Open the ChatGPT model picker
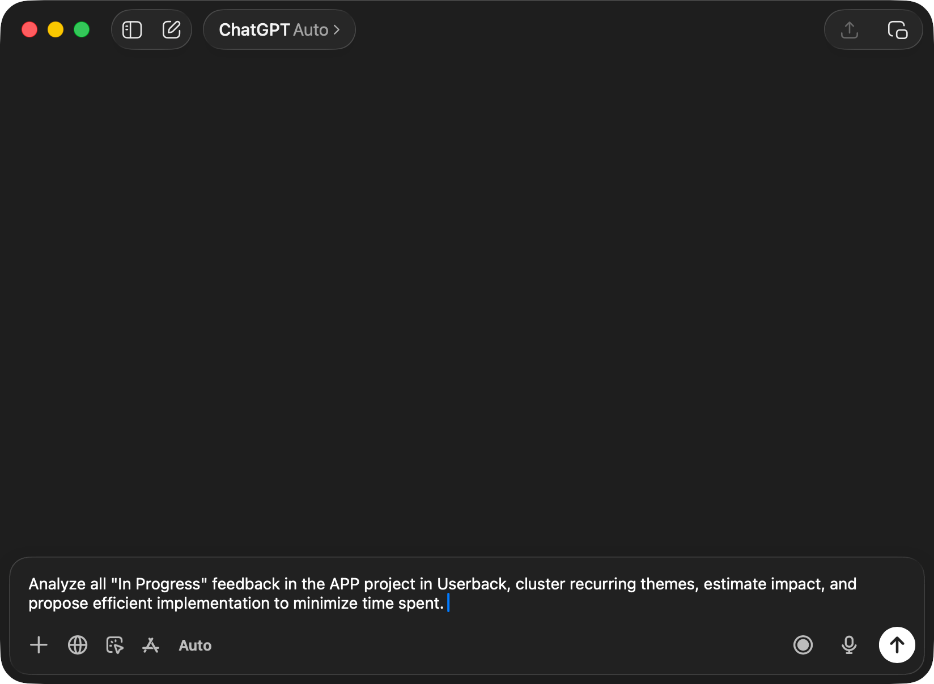The width and height of the screenshot is (934, 684). [279, 29]
